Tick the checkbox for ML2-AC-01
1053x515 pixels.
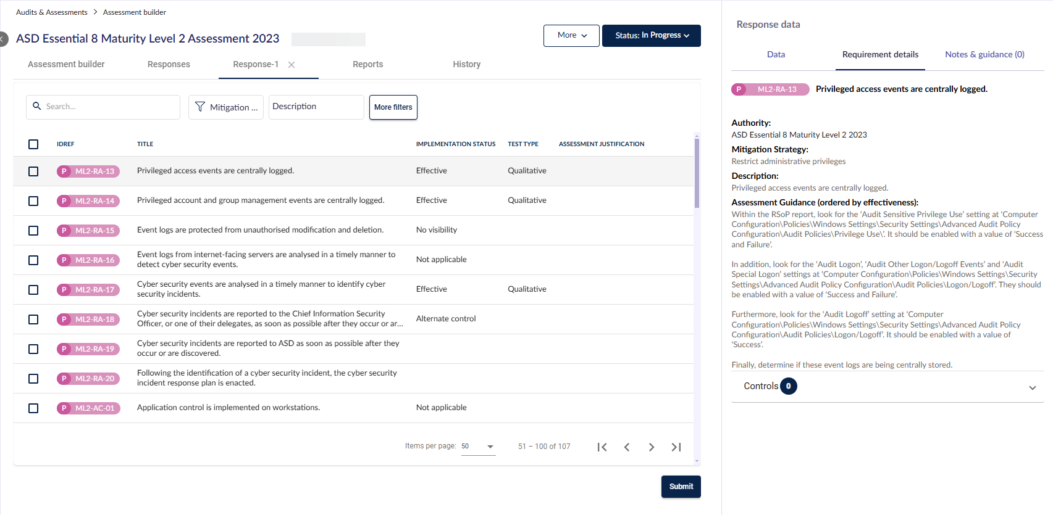[33, 408]
